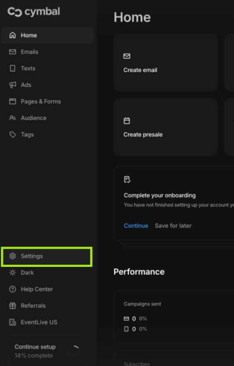The height and width of the screenshot is (366, 234).
Task: Open the Help Center question icon
Action: point(13,289)
